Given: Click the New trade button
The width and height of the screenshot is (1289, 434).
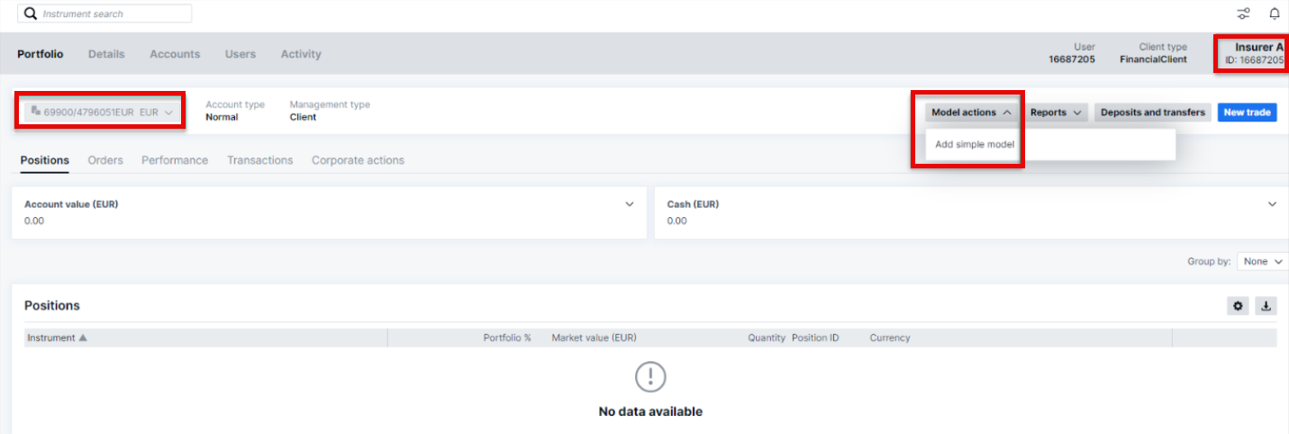Looking at the screenshot, I should click(x=1247, y=113).
